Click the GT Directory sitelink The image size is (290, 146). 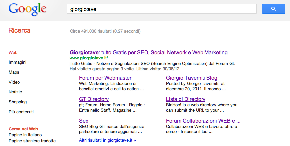[94, 99]
